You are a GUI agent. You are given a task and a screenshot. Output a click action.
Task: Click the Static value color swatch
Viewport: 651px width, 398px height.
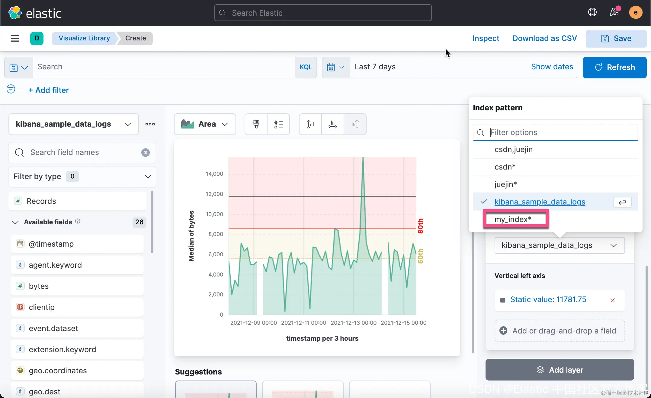(x=502, y=300)
